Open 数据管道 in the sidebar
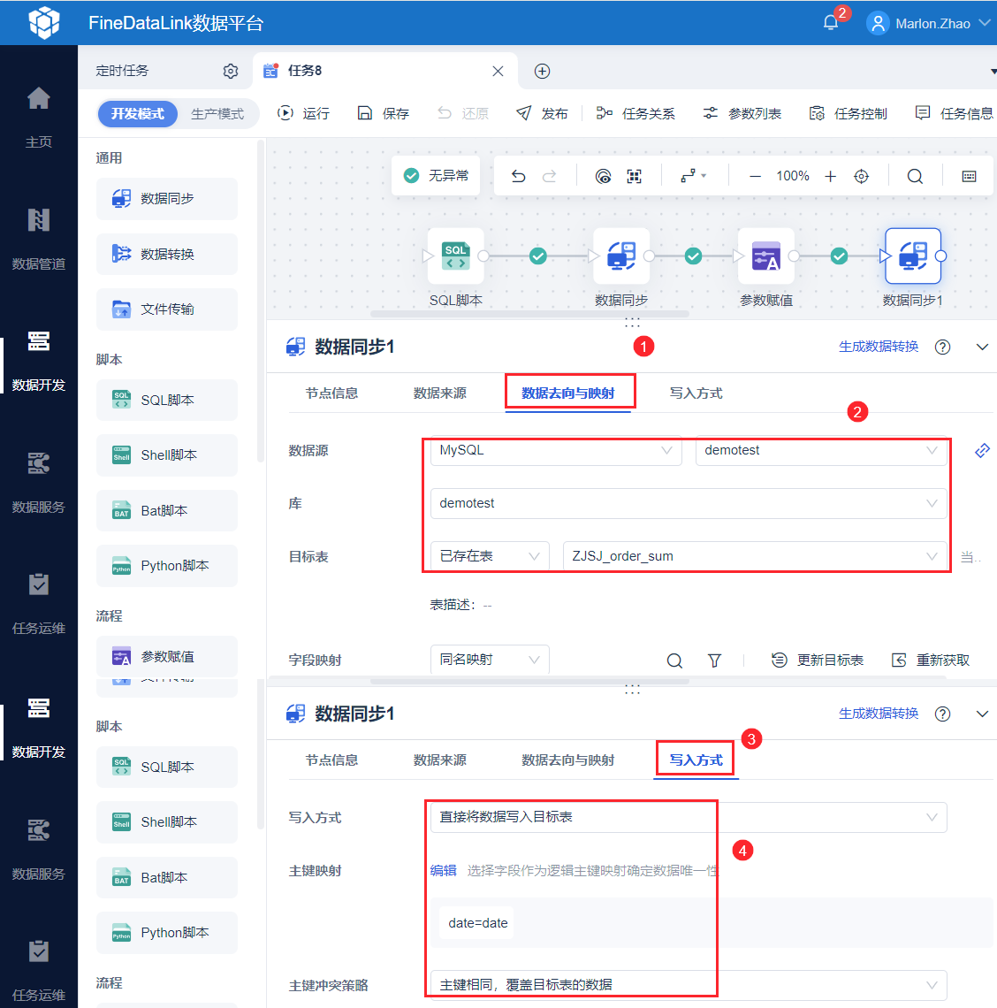 point(39,239)
